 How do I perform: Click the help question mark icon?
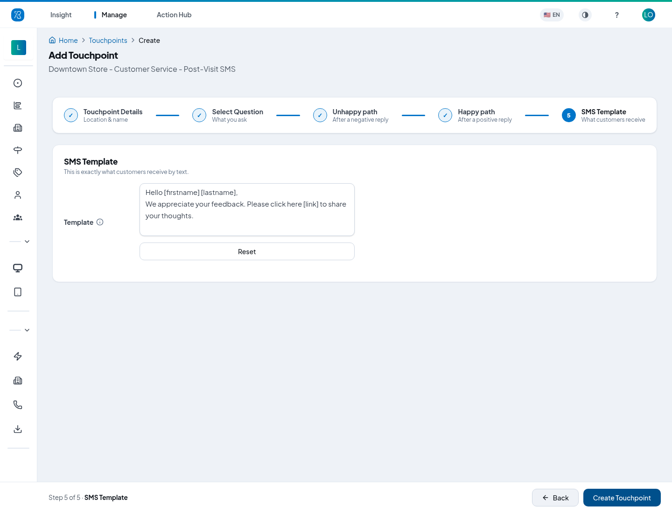tap(617, 15)
